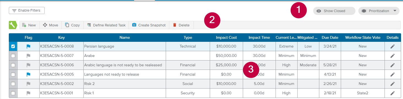Select the checkbox for Arabe row

coord(13,56)
